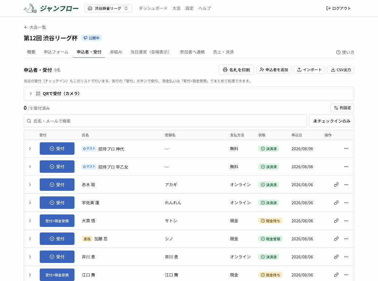Copy link icon for 赤木 剛
The image size is (378, 281).
pos(336,185)
